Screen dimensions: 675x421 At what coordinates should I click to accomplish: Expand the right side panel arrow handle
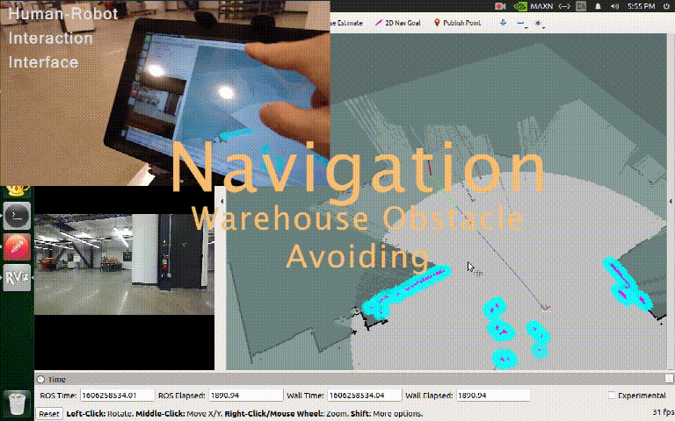pos(671,201)
